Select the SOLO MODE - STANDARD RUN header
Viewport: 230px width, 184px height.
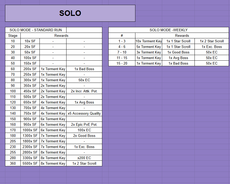click(36, 30)
